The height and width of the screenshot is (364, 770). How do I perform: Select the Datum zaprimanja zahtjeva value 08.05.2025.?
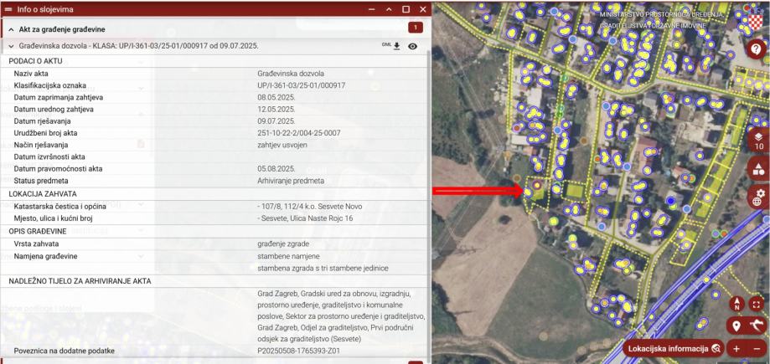click(276, 97)
